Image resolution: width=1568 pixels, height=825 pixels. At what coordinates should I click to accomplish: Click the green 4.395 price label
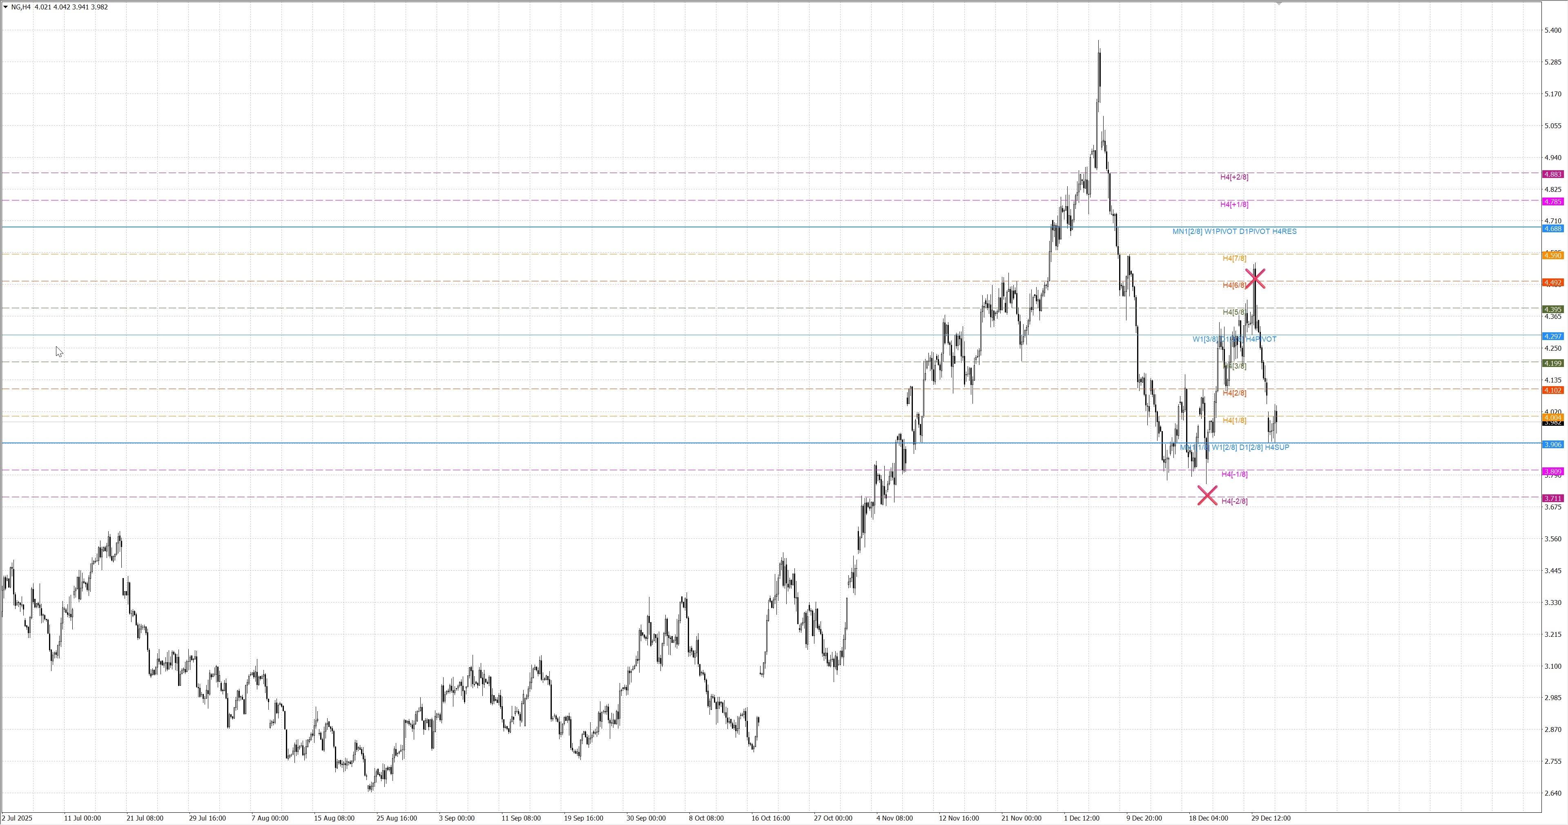coord(1553,310)
